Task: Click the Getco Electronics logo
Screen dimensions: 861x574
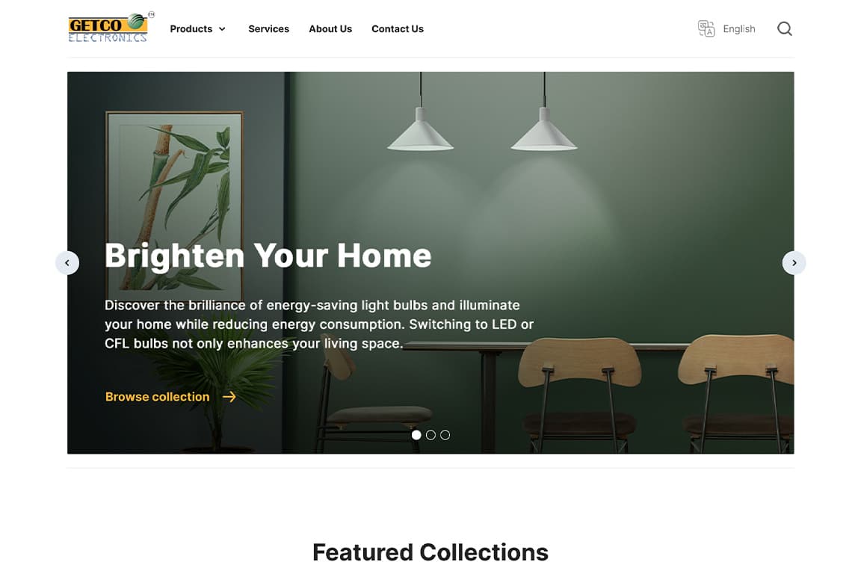Action: 111,28
